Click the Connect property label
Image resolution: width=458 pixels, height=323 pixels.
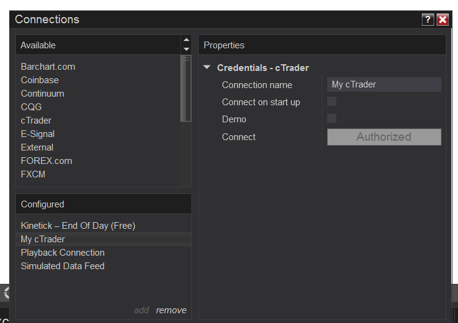tap(238, 137)
